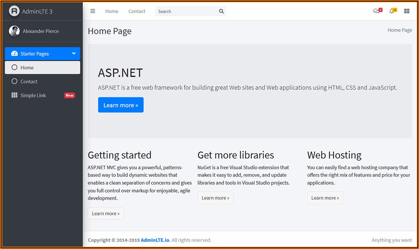The height and width of the screenshot is (249, 419).
Task: Click the AdminLTE logo icon
Action: 14,11
